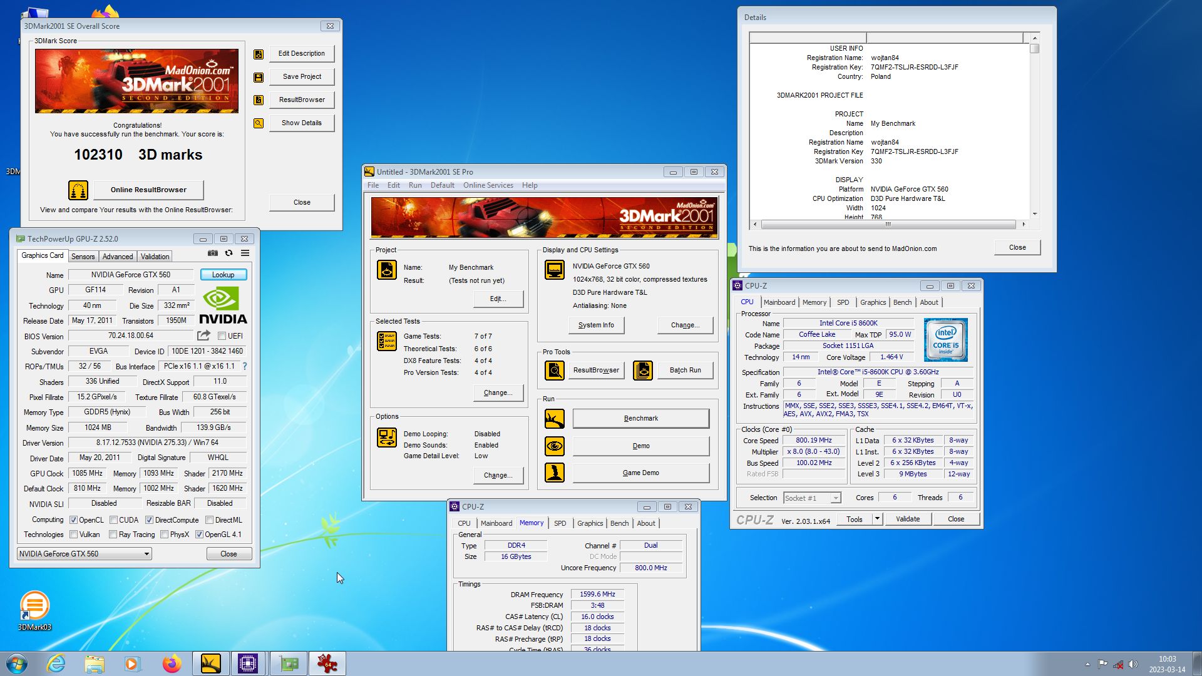Open the 3DMark03 desktop shortcut
The height and width of the screenshot is (676, 1202).
point(34,610)
